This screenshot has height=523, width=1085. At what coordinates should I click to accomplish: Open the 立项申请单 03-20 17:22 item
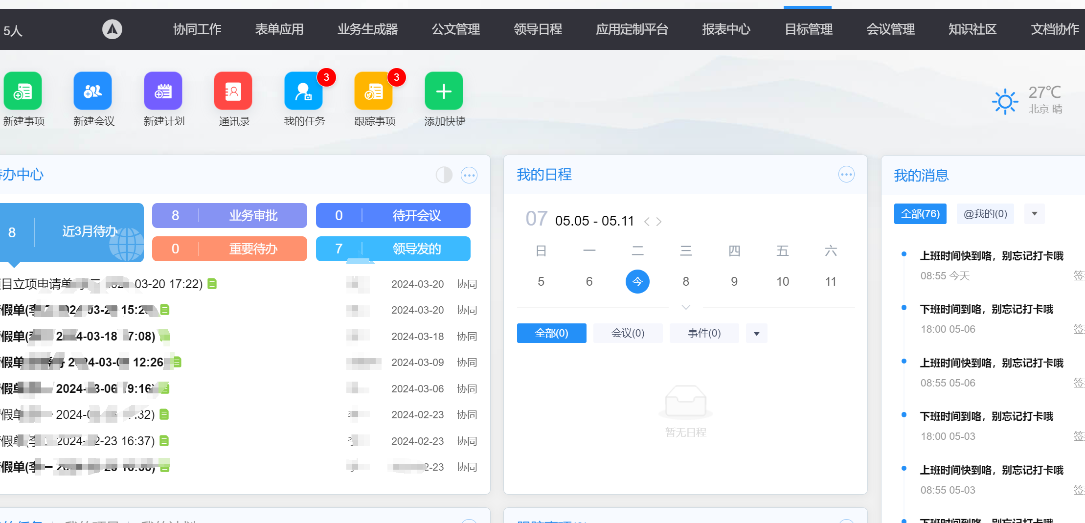[101, 284]
